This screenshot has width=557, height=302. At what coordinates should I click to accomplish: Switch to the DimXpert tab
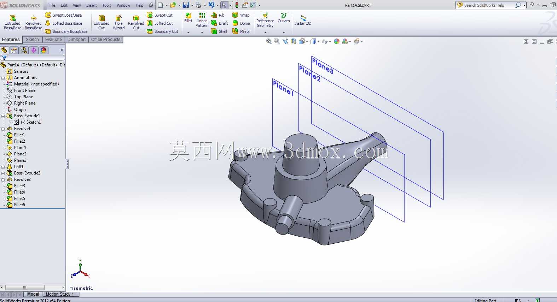(x=77, y=40)
